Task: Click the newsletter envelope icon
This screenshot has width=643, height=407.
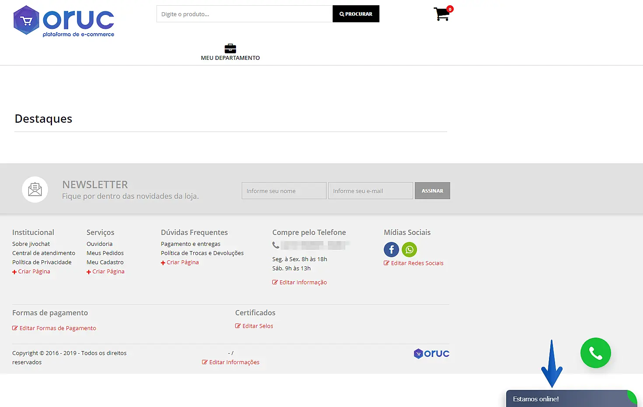Action: point(35,190)
